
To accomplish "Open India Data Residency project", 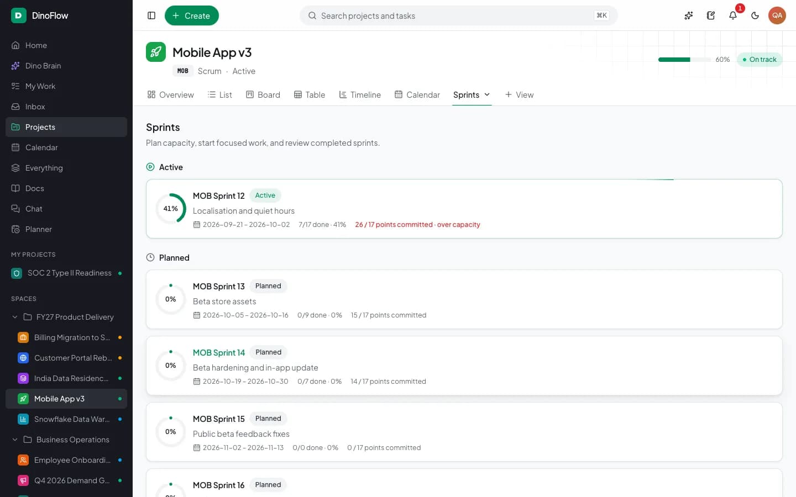I will (x=66, y=378).
